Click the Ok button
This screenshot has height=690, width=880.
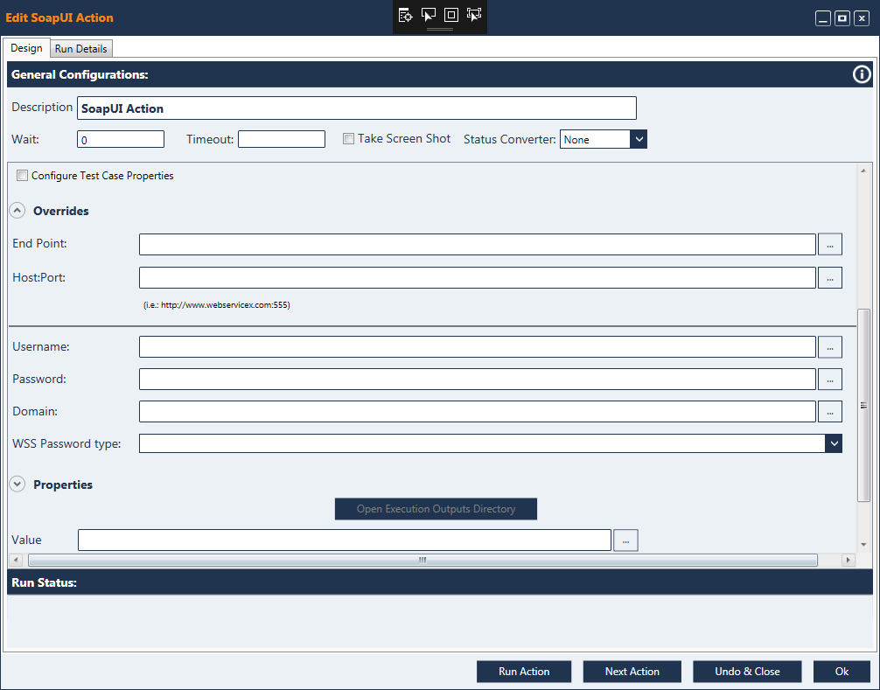[842, 672]
